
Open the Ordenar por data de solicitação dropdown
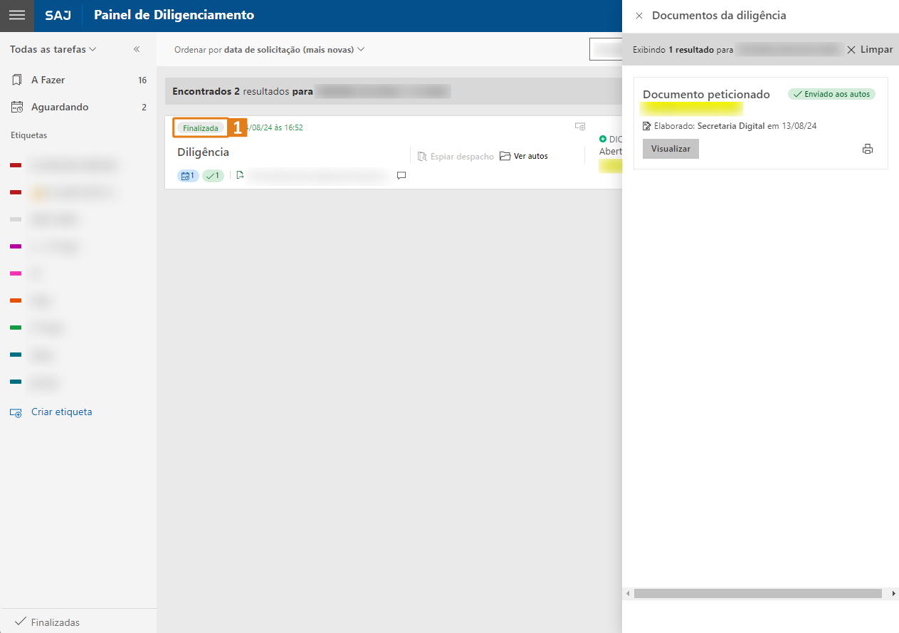pyautogui.click(x=269, y=50)
